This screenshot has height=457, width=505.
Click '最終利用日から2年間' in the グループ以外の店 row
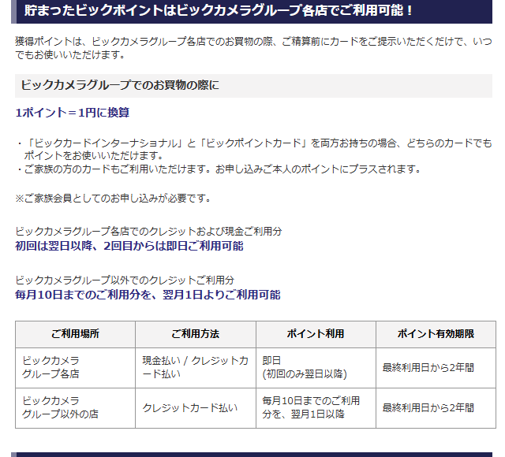[428, 408]
